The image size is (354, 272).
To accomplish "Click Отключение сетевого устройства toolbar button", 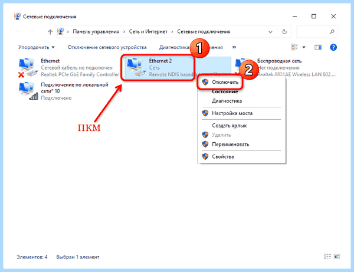I will [107, 47].
